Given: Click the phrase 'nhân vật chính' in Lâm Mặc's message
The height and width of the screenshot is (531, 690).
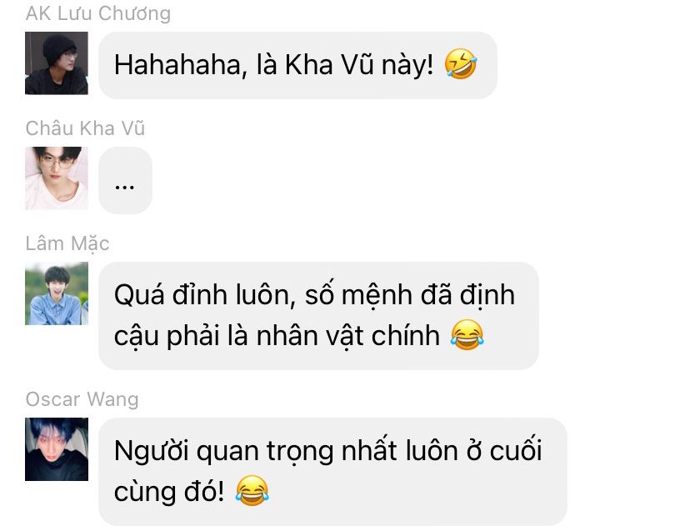Looking at the screenshot, I should [x=348, y=335].
